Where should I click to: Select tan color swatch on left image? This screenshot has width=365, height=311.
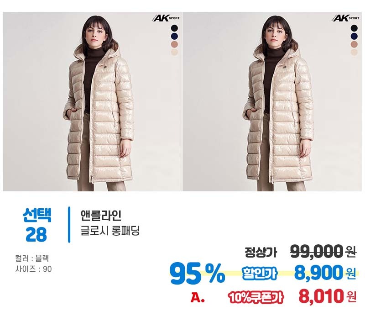(174, 44)
